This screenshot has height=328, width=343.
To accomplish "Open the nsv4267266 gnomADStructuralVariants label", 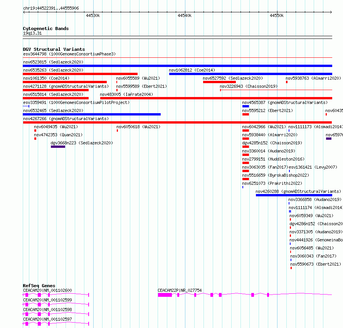I will 66,119.
